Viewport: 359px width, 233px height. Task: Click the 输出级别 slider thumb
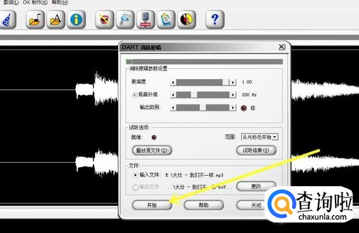(x=203, y=107)
